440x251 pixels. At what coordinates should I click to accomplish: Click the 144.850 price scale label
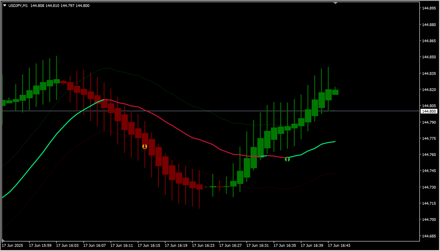point(429,57)
